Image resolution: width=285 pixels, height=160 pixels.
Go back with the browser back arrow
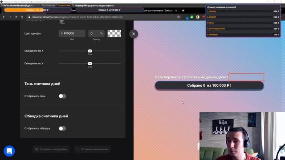coord(4,17)
